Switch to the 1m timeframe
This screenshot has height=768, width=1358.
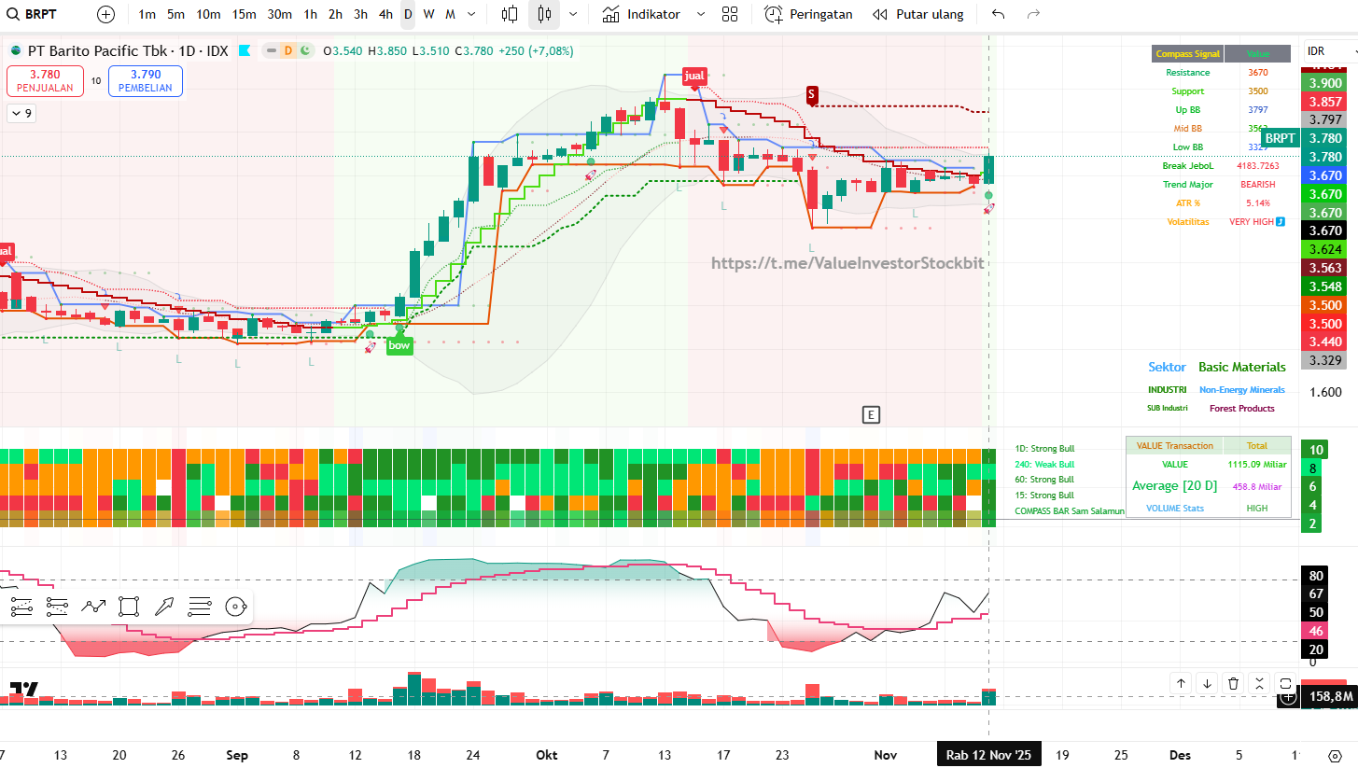[147, 14]
